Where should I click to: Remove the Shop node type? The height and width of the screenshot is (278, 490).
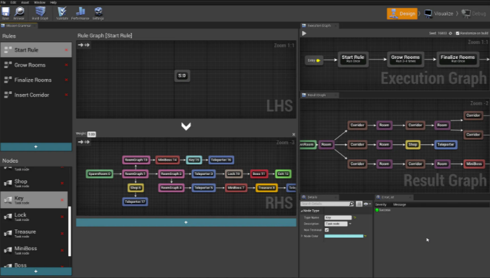62,183
